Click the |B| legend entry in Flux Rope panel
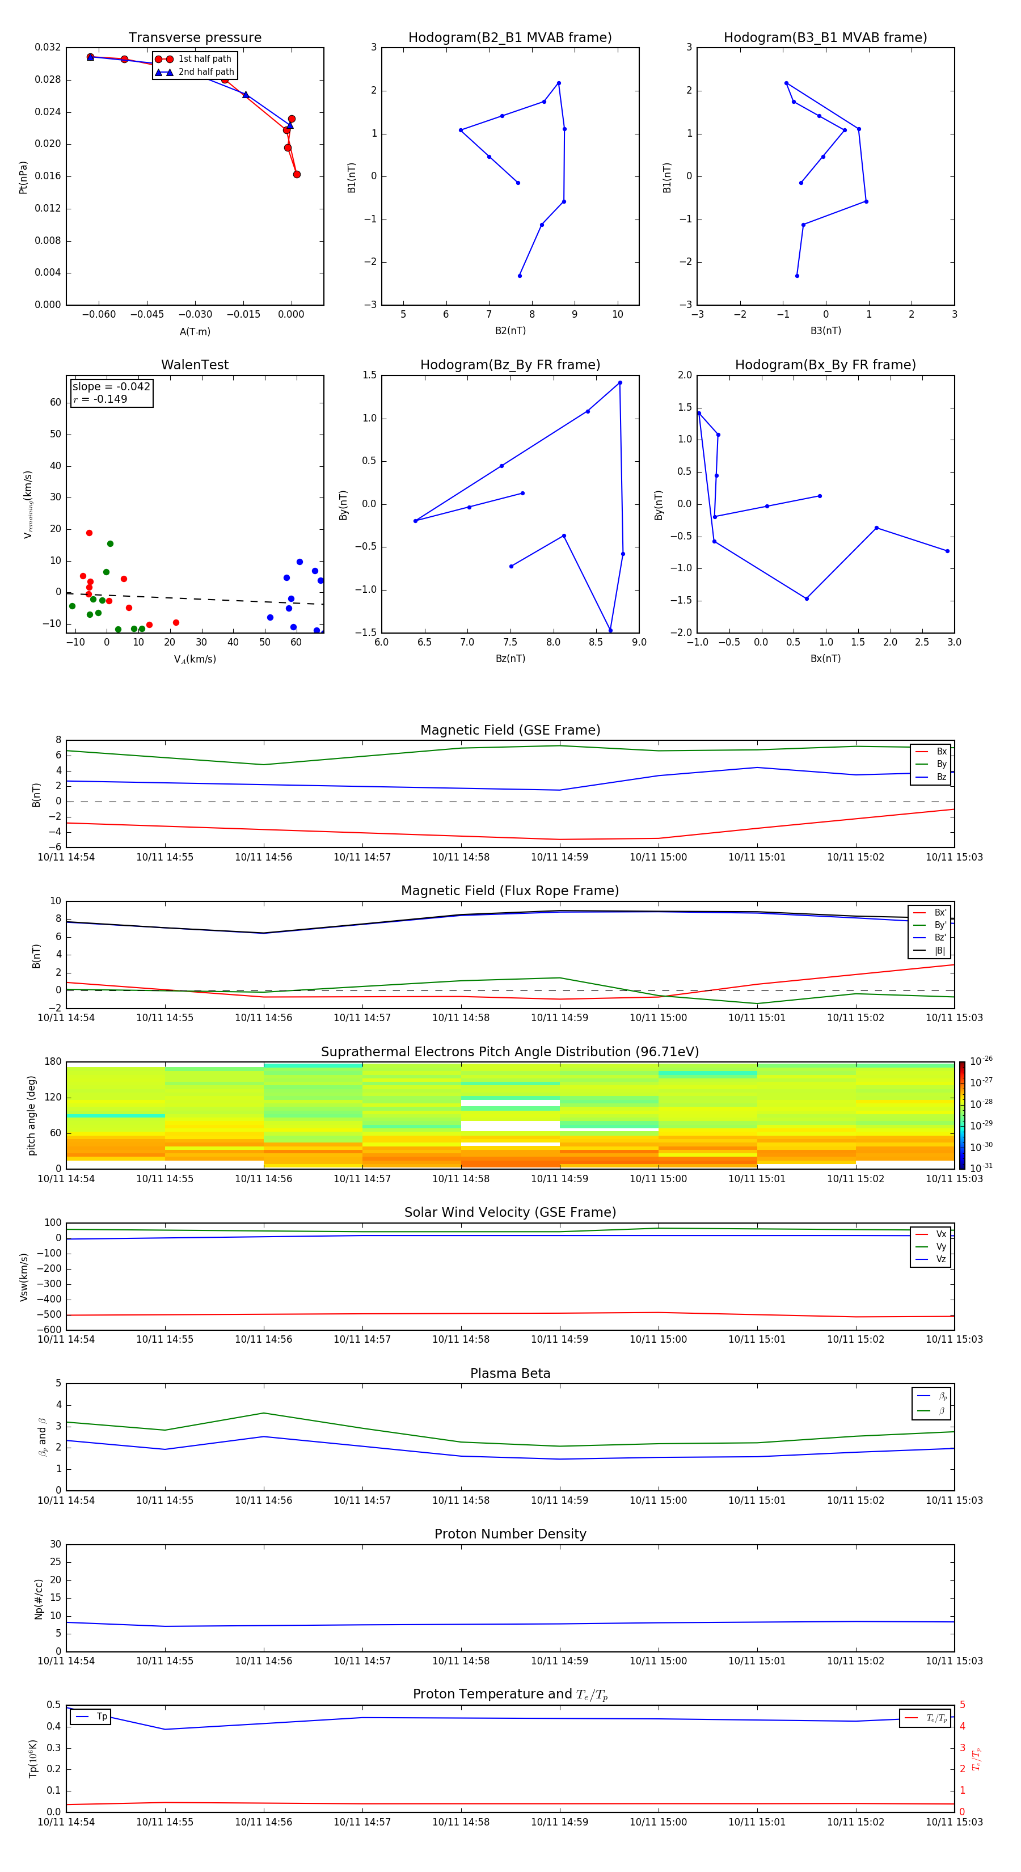The image size is (1021, 1872). (930, 951)
